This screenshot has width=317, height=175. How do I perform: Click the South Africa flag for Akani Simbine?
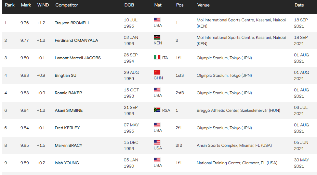pos(157,110)
